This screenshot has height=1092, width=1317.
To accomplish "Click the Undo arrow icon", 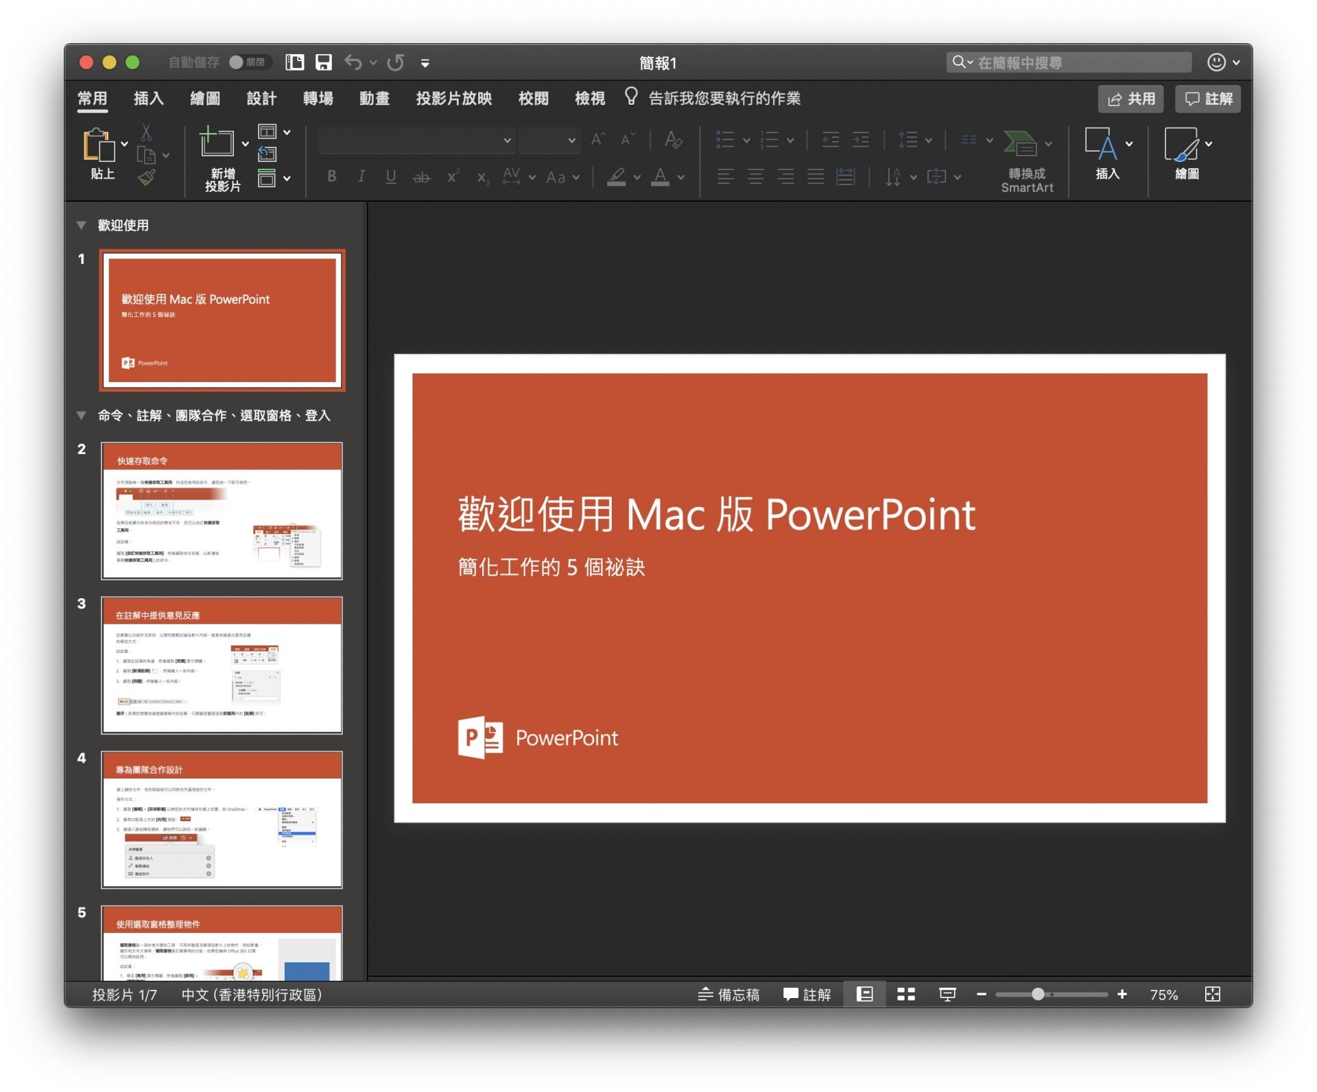I will [353, 62].
